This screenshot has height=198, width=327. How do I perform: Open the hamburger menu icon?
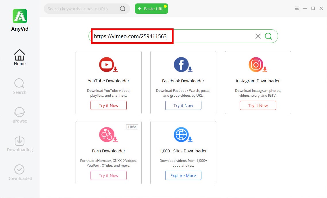[297, 8]
